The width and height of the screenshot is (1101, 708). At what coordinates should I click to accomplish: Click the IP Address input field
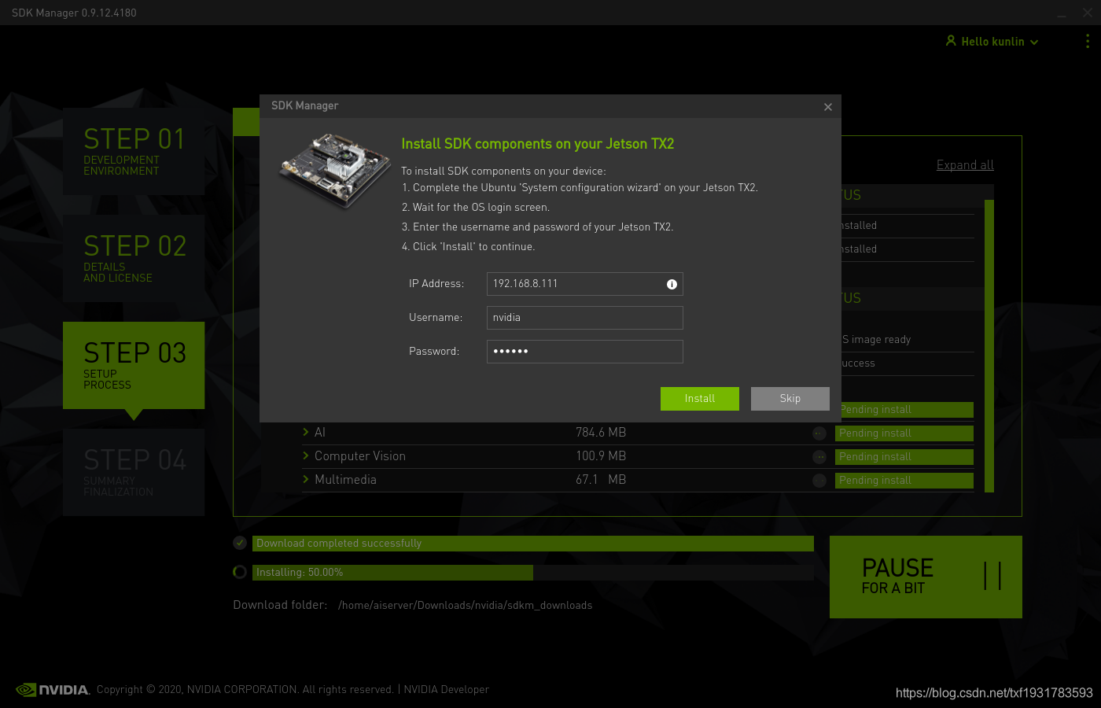(585, 284)
